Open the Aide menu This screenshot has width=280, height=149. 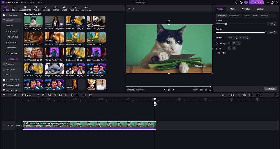coord(40,3)
